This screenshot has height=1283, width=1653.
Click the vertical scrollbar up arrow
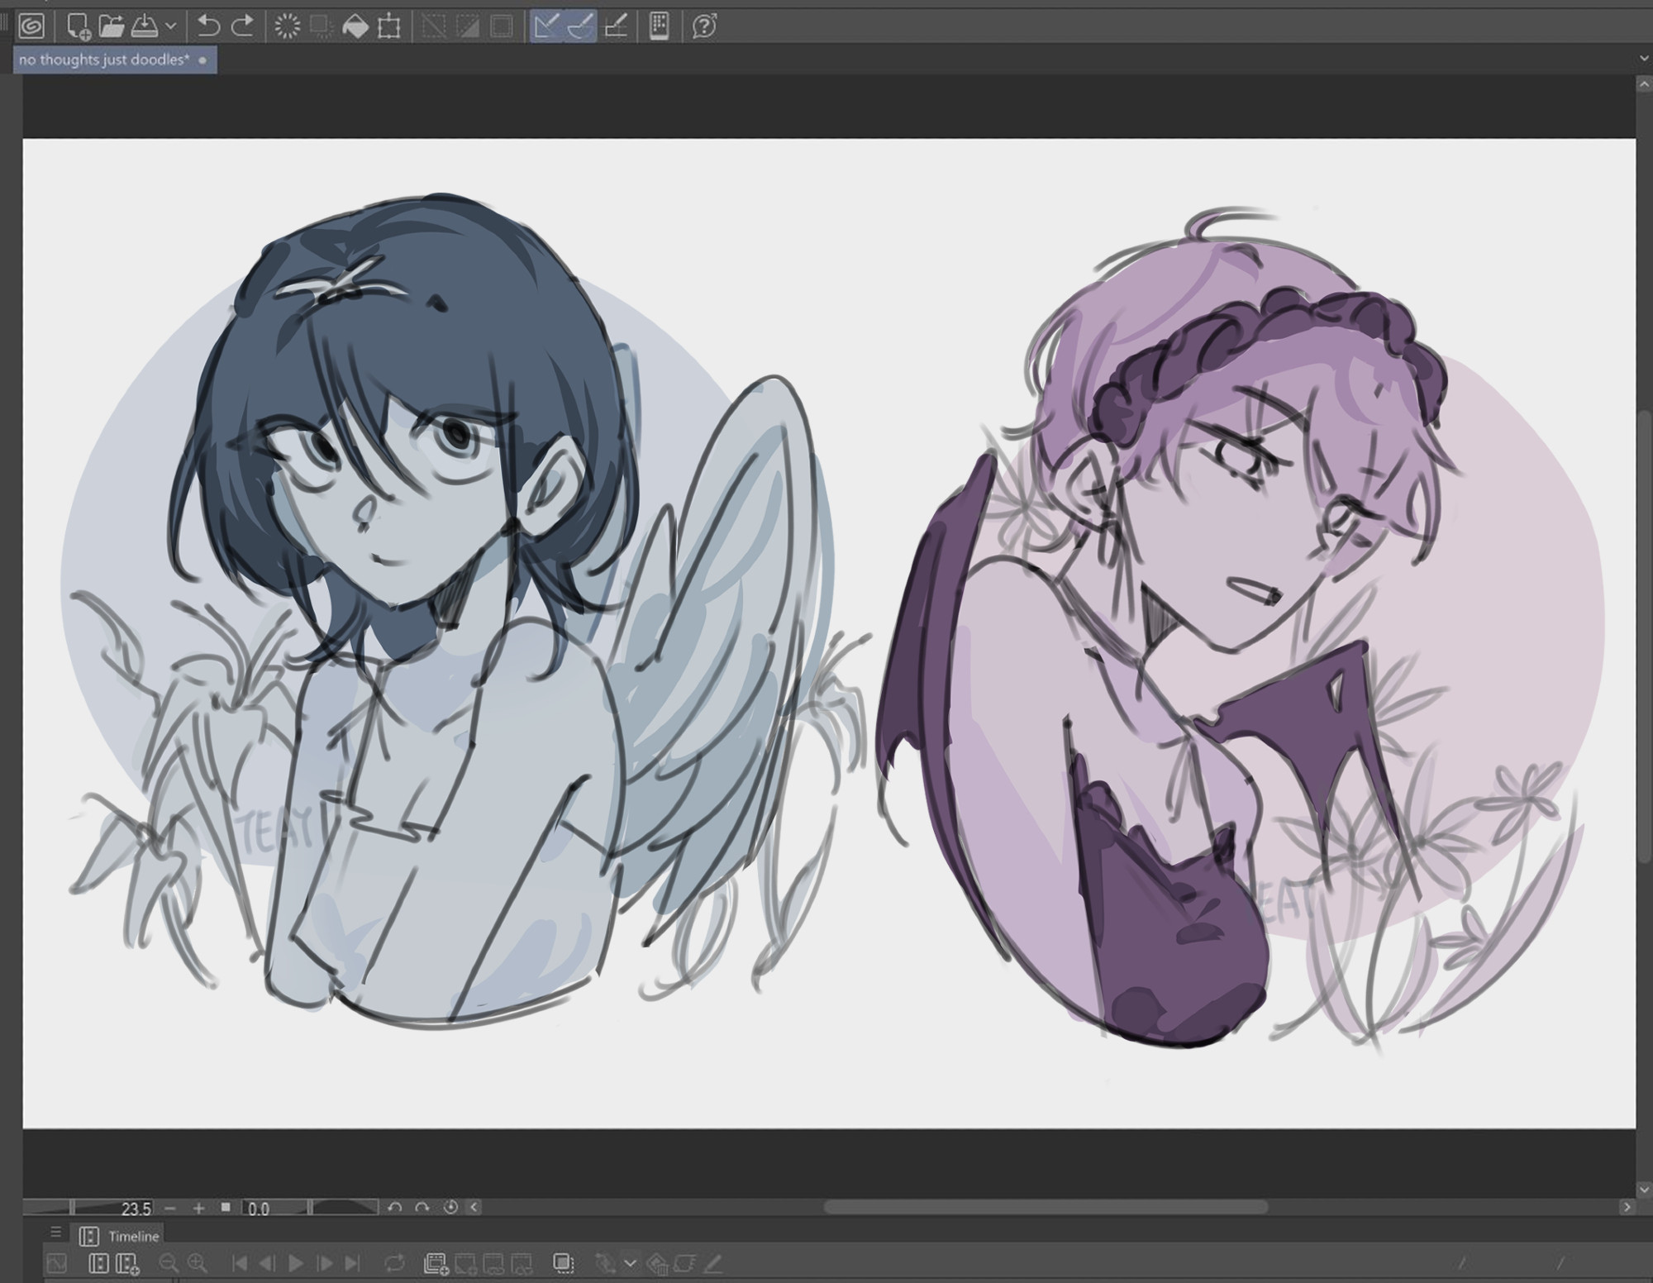[1645, 84]
